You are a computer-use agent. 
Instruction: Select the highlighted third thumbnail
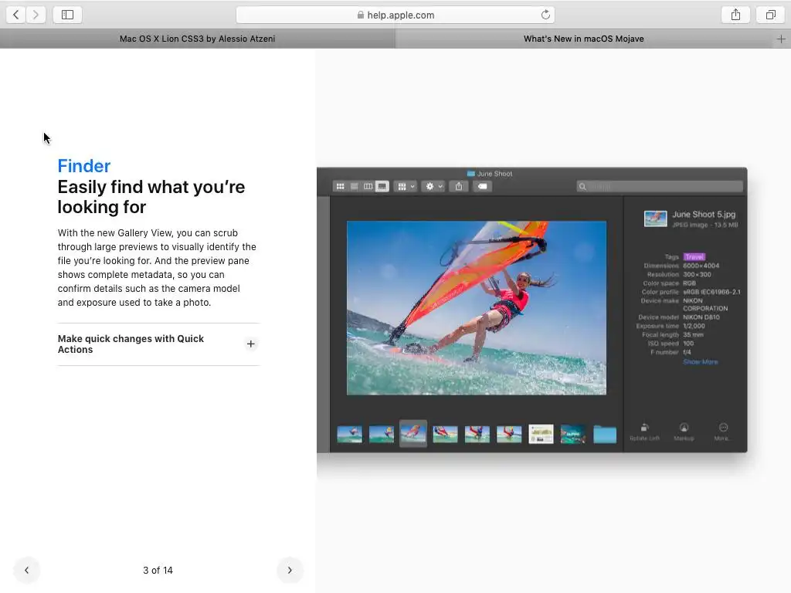click(x=413, y=433)
